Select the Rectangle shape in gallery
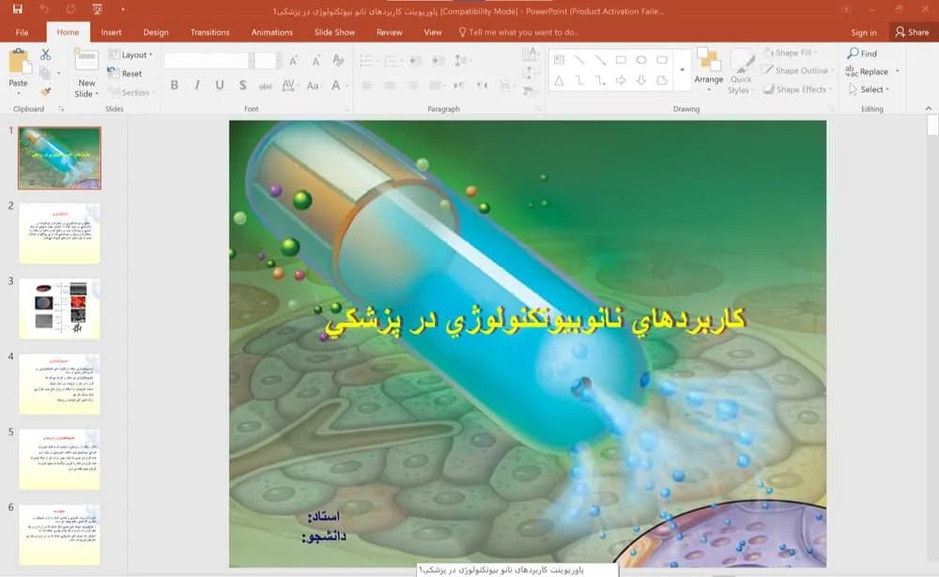The height and width of the screenshot is (577, 939). tap(621, 60)
